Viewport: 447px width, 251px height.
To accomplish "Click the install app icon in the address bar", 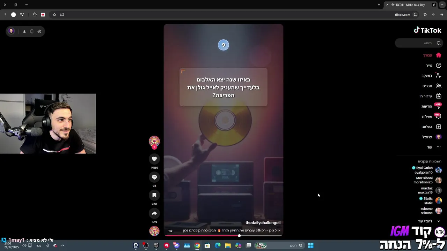I will tap(62, 15).
